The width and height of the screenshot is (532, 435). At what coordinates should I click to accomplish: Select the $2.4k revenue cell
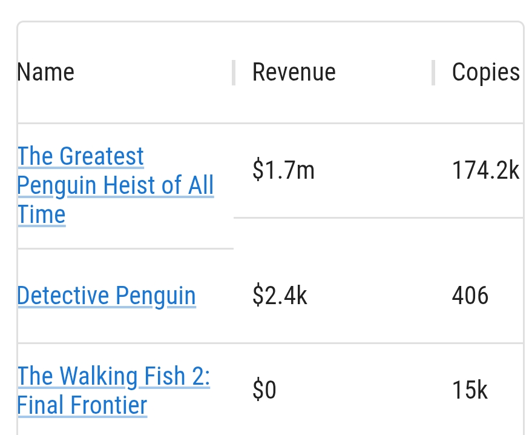pyautogui.click(x=280, y=296)
